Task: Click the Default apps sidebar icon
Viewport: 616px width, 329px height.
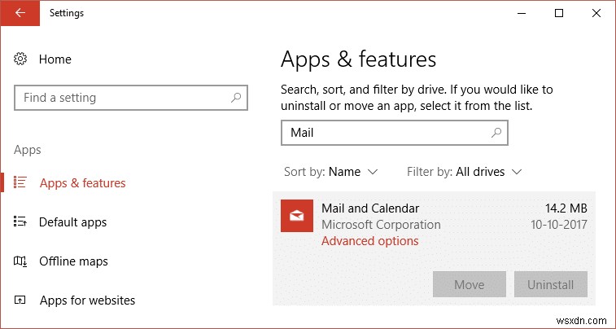Action: 20,222
